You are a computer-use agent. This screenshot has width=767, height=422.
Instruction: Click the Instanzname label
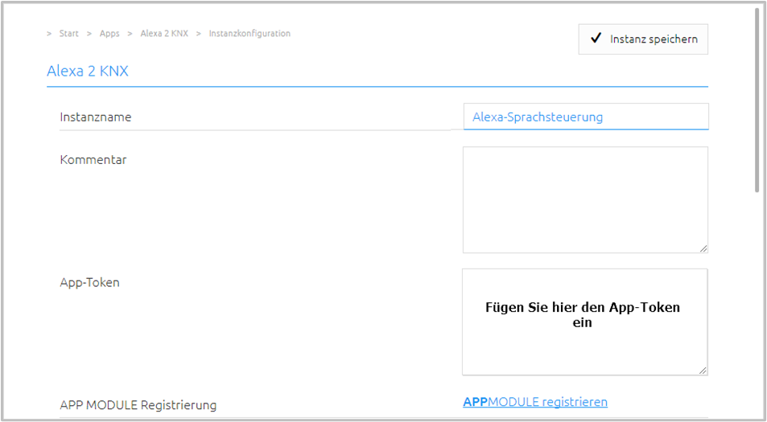tap(96, 117)
